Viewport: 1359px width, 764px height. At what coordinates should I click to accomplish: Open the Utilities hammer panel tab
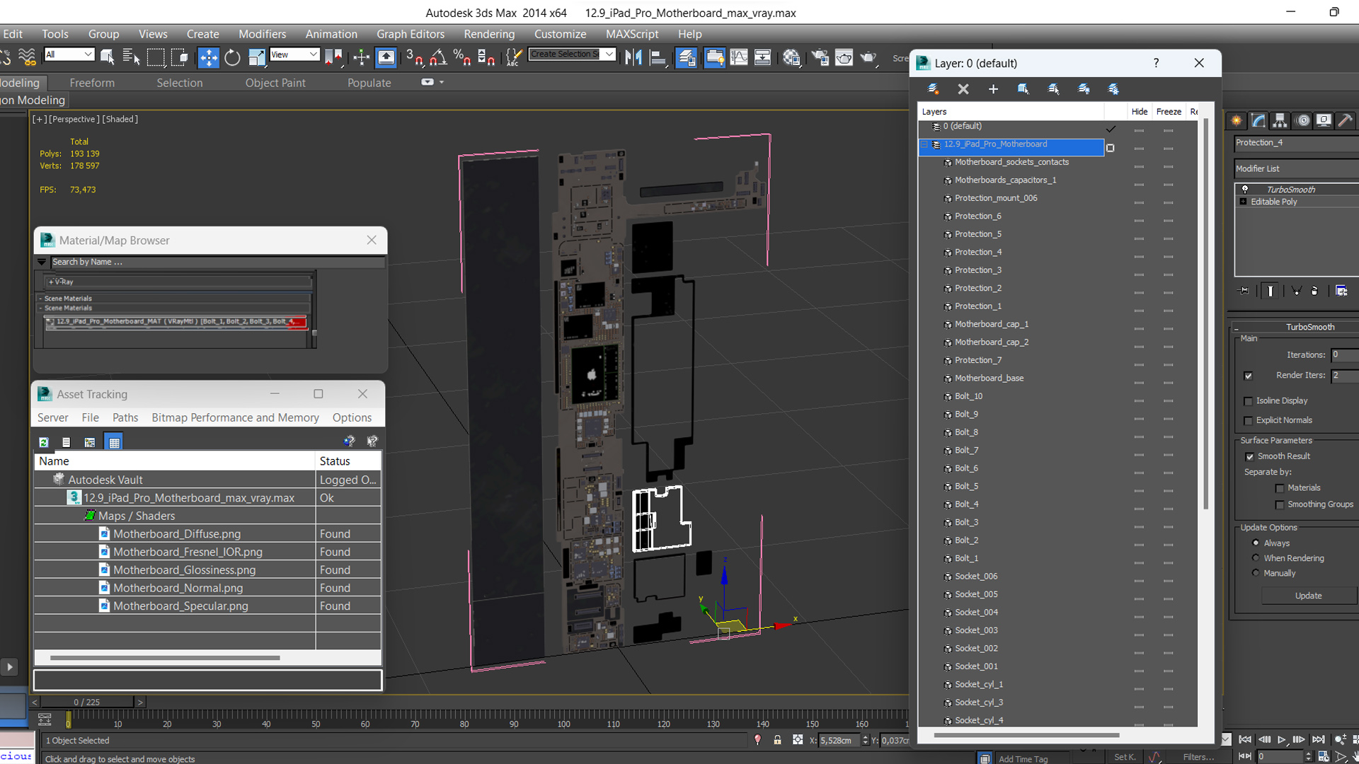coord(1346,120)
